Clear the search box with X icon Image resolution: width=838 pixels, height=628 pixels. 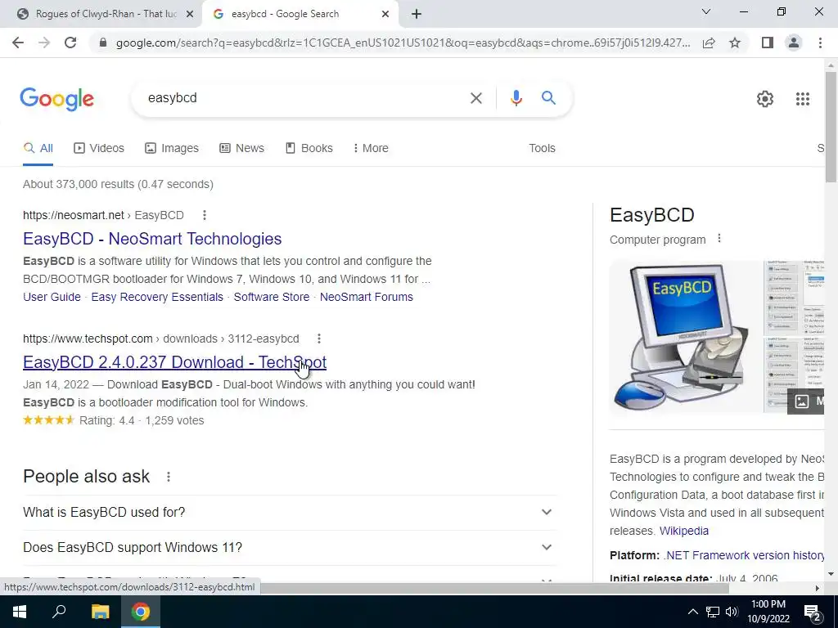[475, 98]
